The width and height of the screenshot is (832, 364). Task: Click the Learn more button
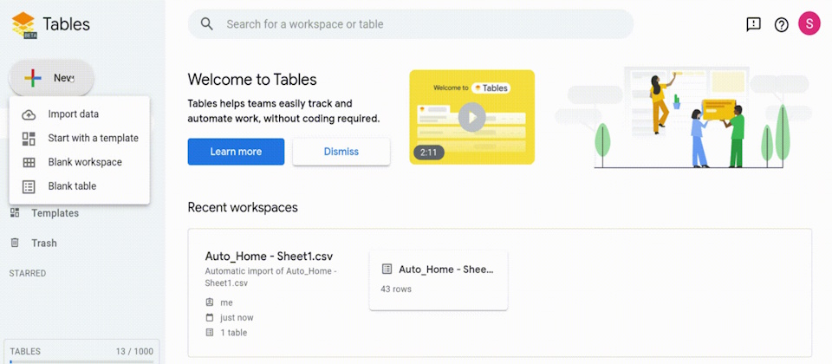point(236,152)
